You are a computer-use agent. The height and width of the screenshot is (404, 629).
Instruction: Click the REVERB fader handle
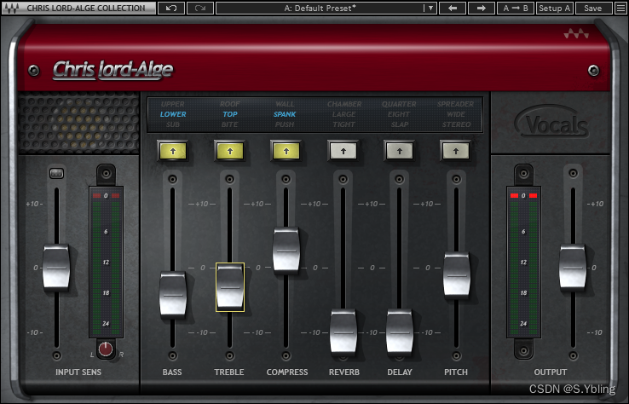click(343, 332)
